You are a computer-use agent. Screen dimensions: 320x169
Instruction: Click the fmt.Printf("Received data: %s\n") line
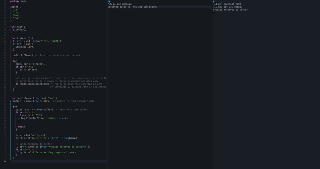click(47, 138)
